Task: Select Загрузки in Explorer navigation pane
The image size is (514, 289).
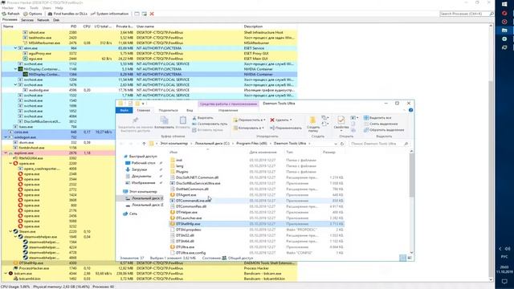Action: 139,169
